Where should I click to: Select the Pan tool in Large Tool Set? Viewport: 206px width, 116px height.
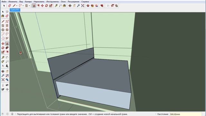(x=7, y=71)
